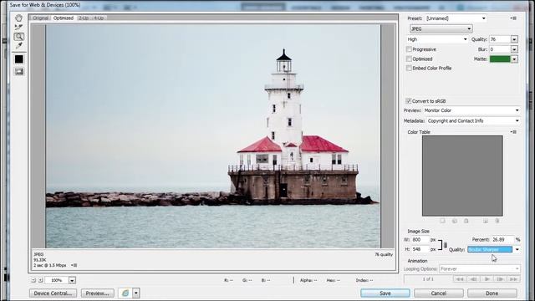The image size is (535, 301).
Task: Click the Percent field showing 26.89
Action: coord(503,240)
